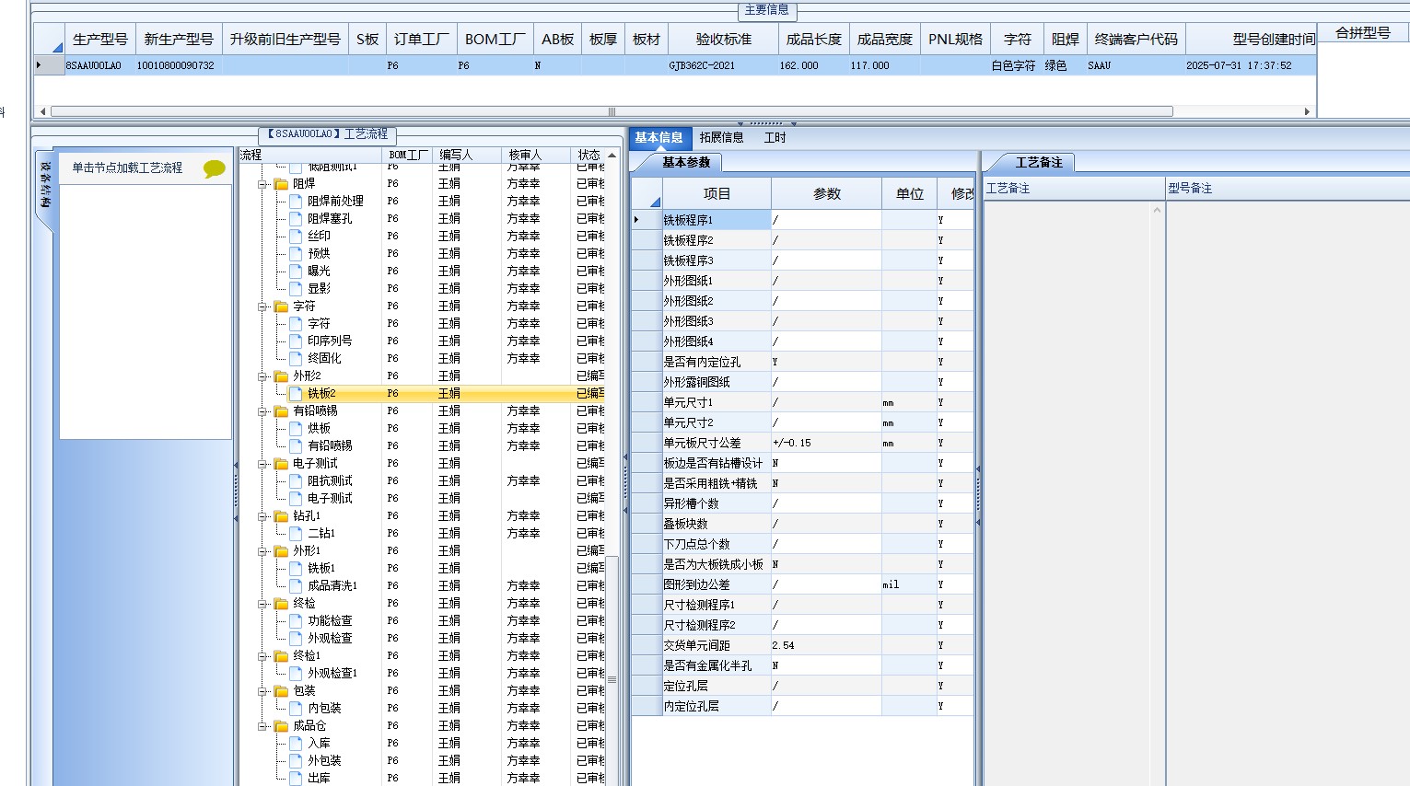This screenshot has width=1410, height=786.
Task: Click the document icon beside 二钻1
Action: pyautogui.click(x=297, y=534)
